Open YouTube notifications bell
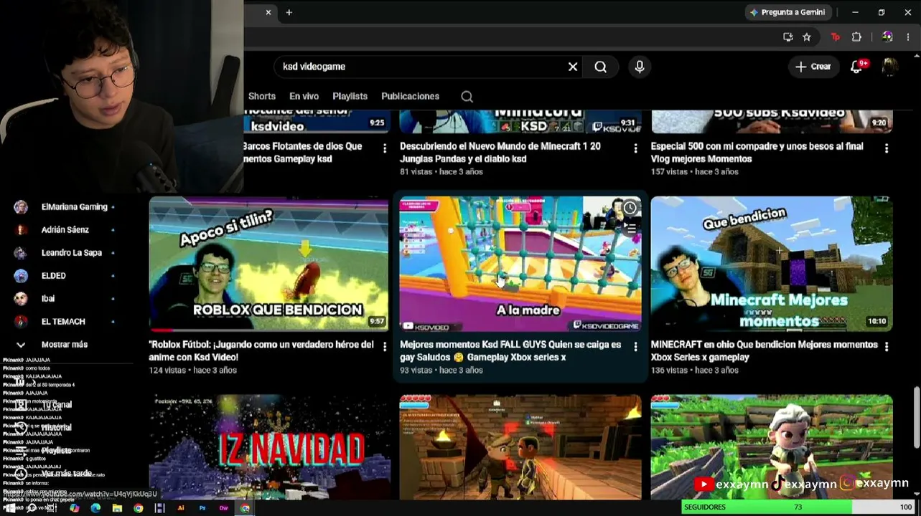Image resolution: width=921 pixels, height=516 pixels. pyautogui.click(x=856, y=67)
